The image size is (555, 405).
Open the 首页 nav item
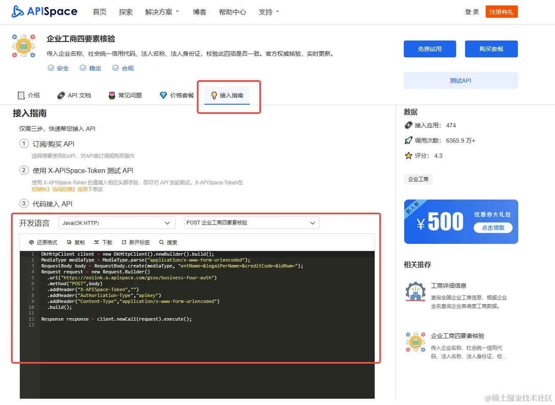point(100,12)
